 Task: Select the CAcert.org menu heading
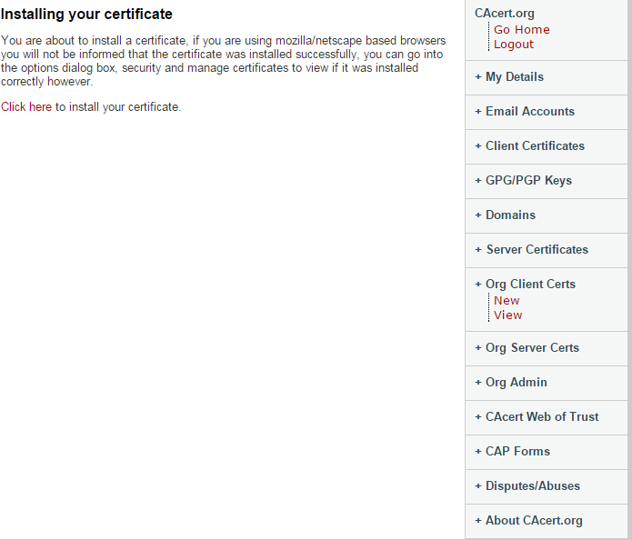tap(504, 14)
